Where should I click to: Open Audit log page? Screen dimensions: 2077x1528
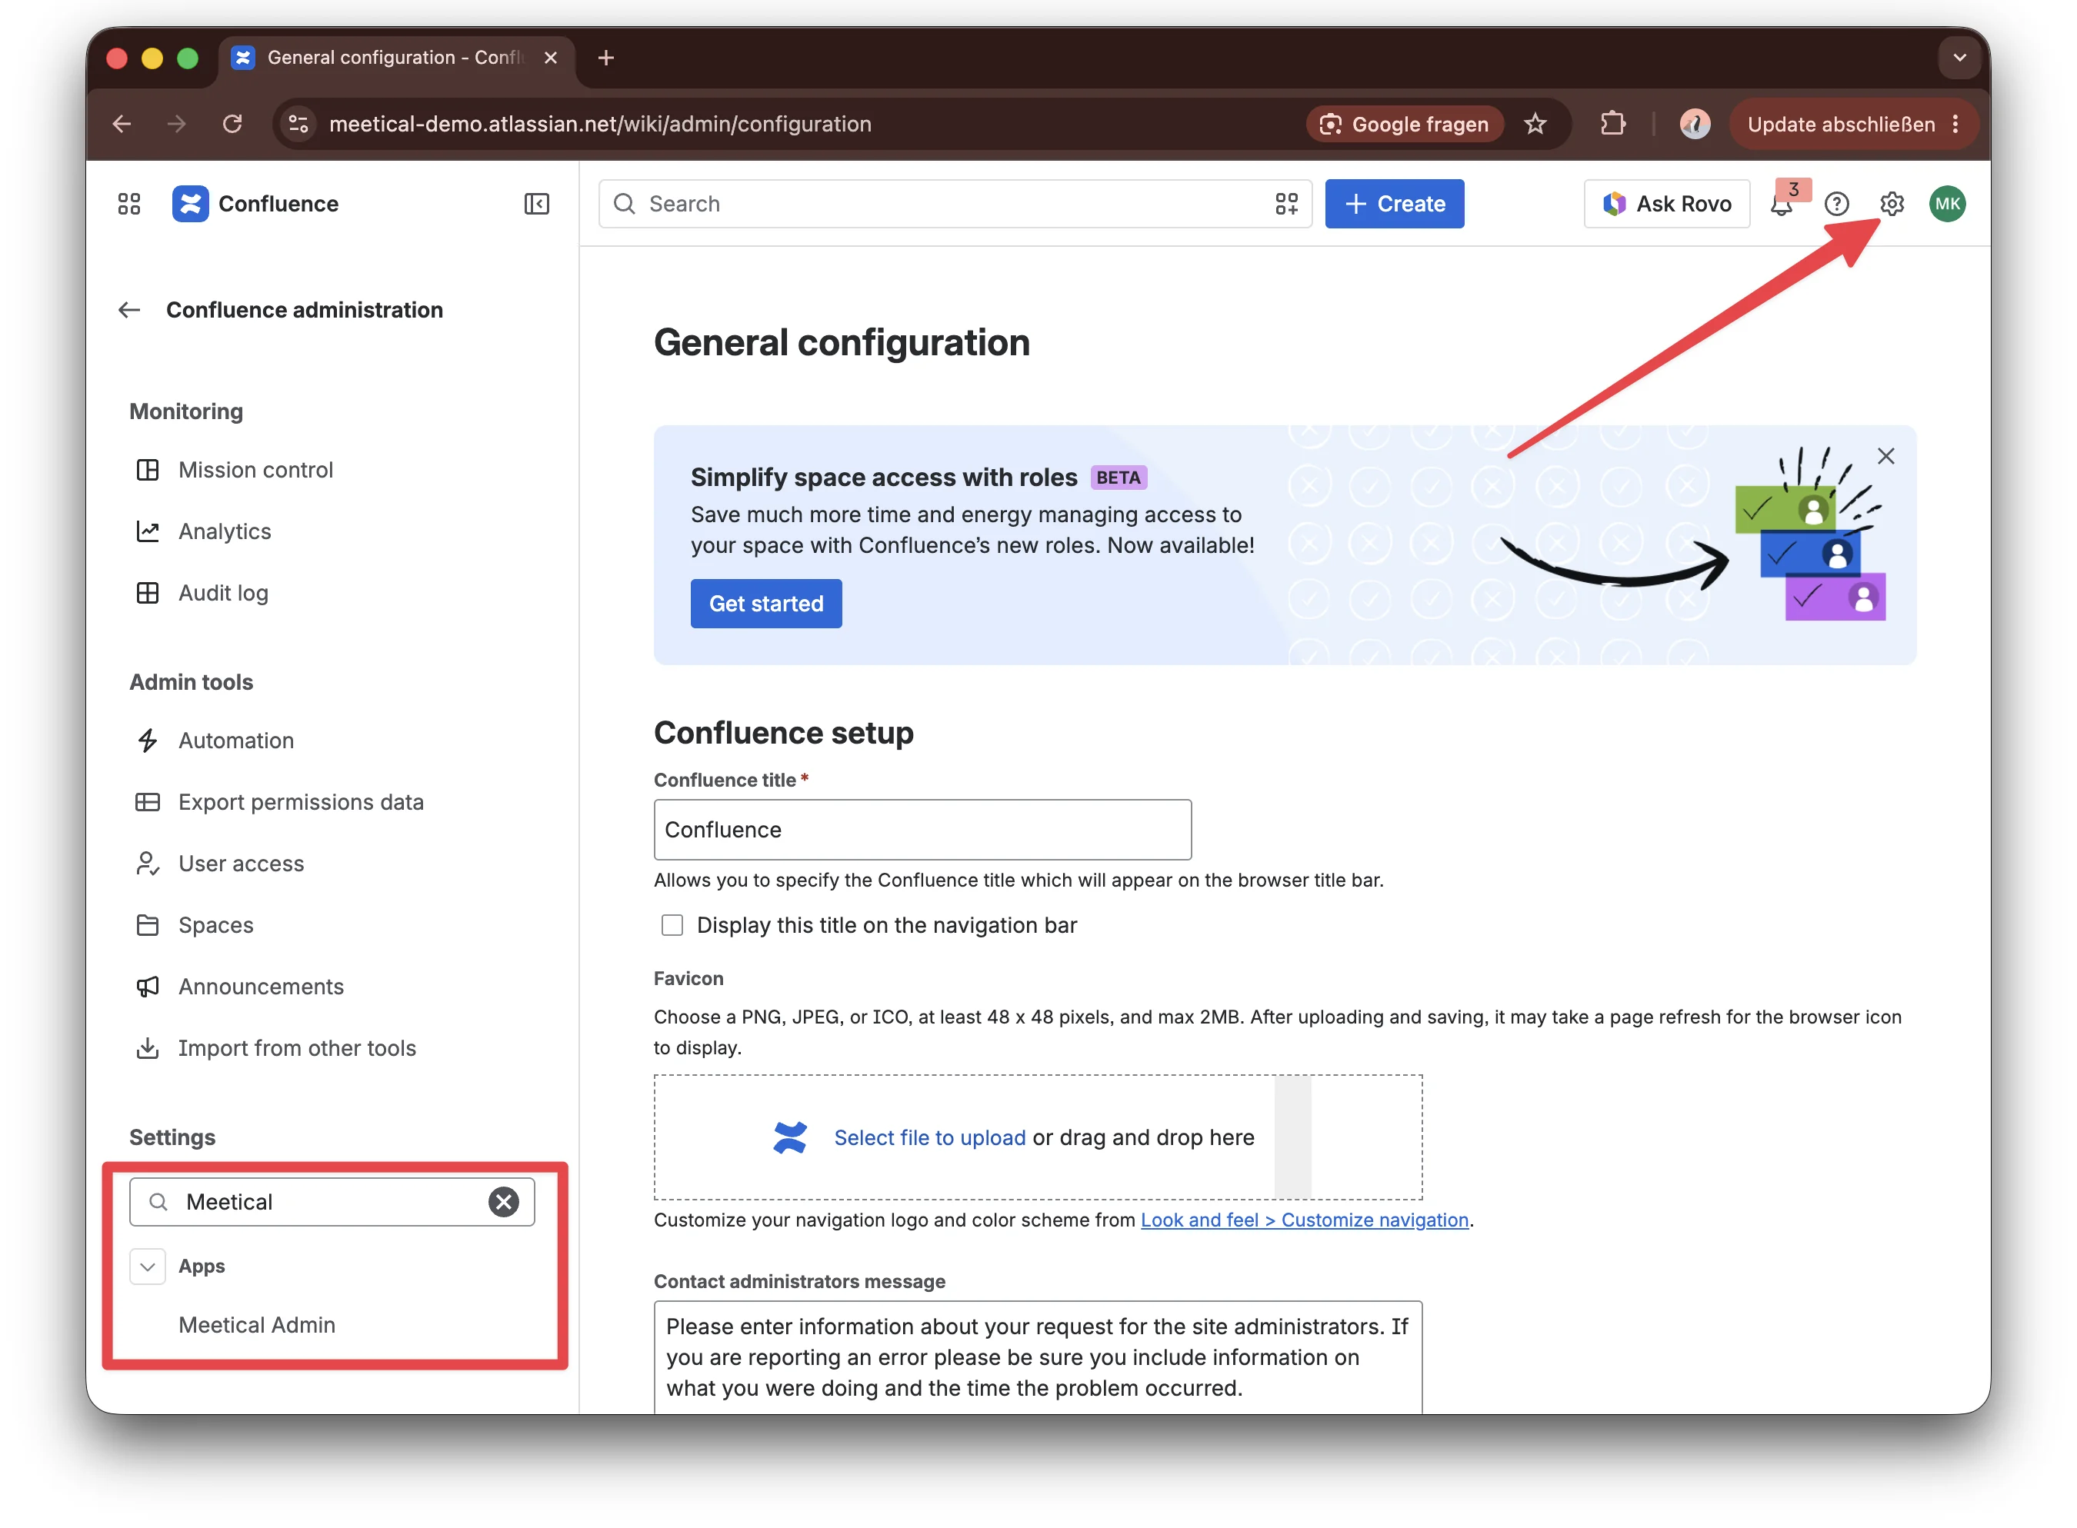(223, 593)
